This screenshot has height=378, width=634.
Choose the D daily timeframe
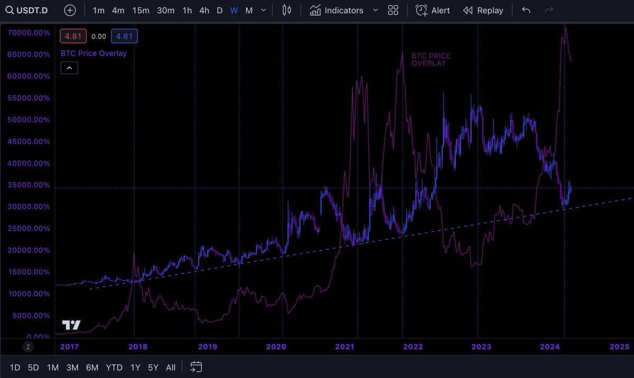point(220,10)
